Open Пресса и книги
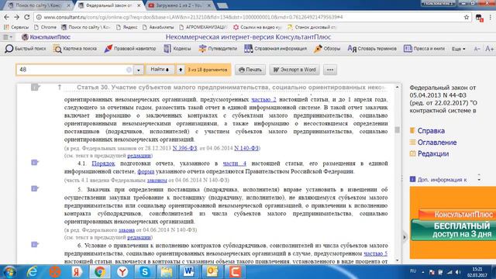This screenshot has height=279, width=496. tap(424, 49)
